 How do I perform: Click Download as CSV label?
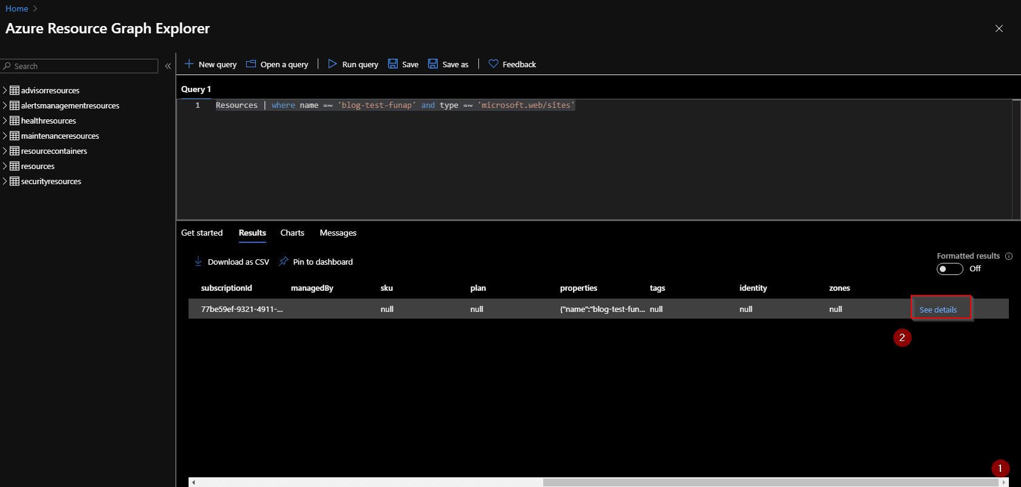238,262
